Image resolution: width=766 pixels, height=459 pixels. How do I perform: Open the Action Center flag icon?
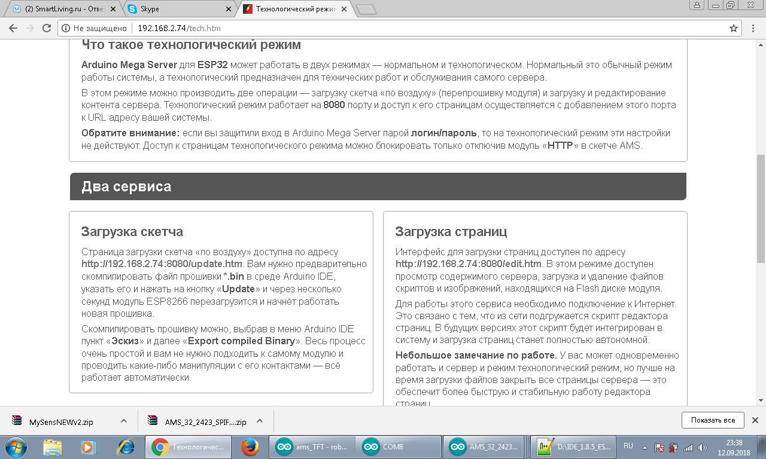click(660, 447)
